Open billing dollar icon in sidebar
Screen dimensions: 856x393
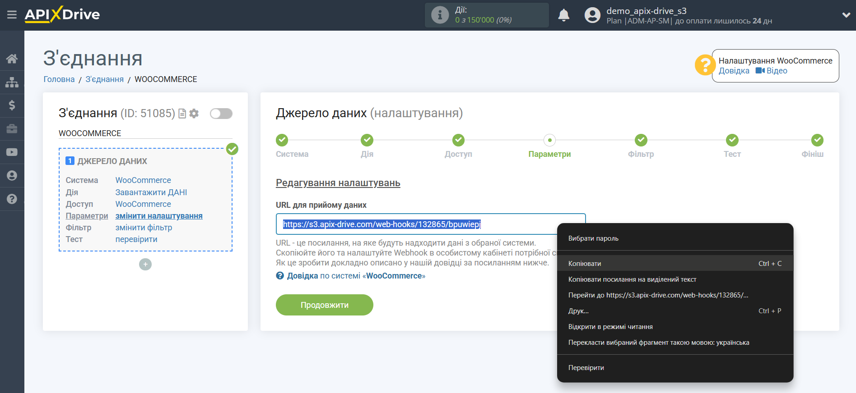point(12,105)
